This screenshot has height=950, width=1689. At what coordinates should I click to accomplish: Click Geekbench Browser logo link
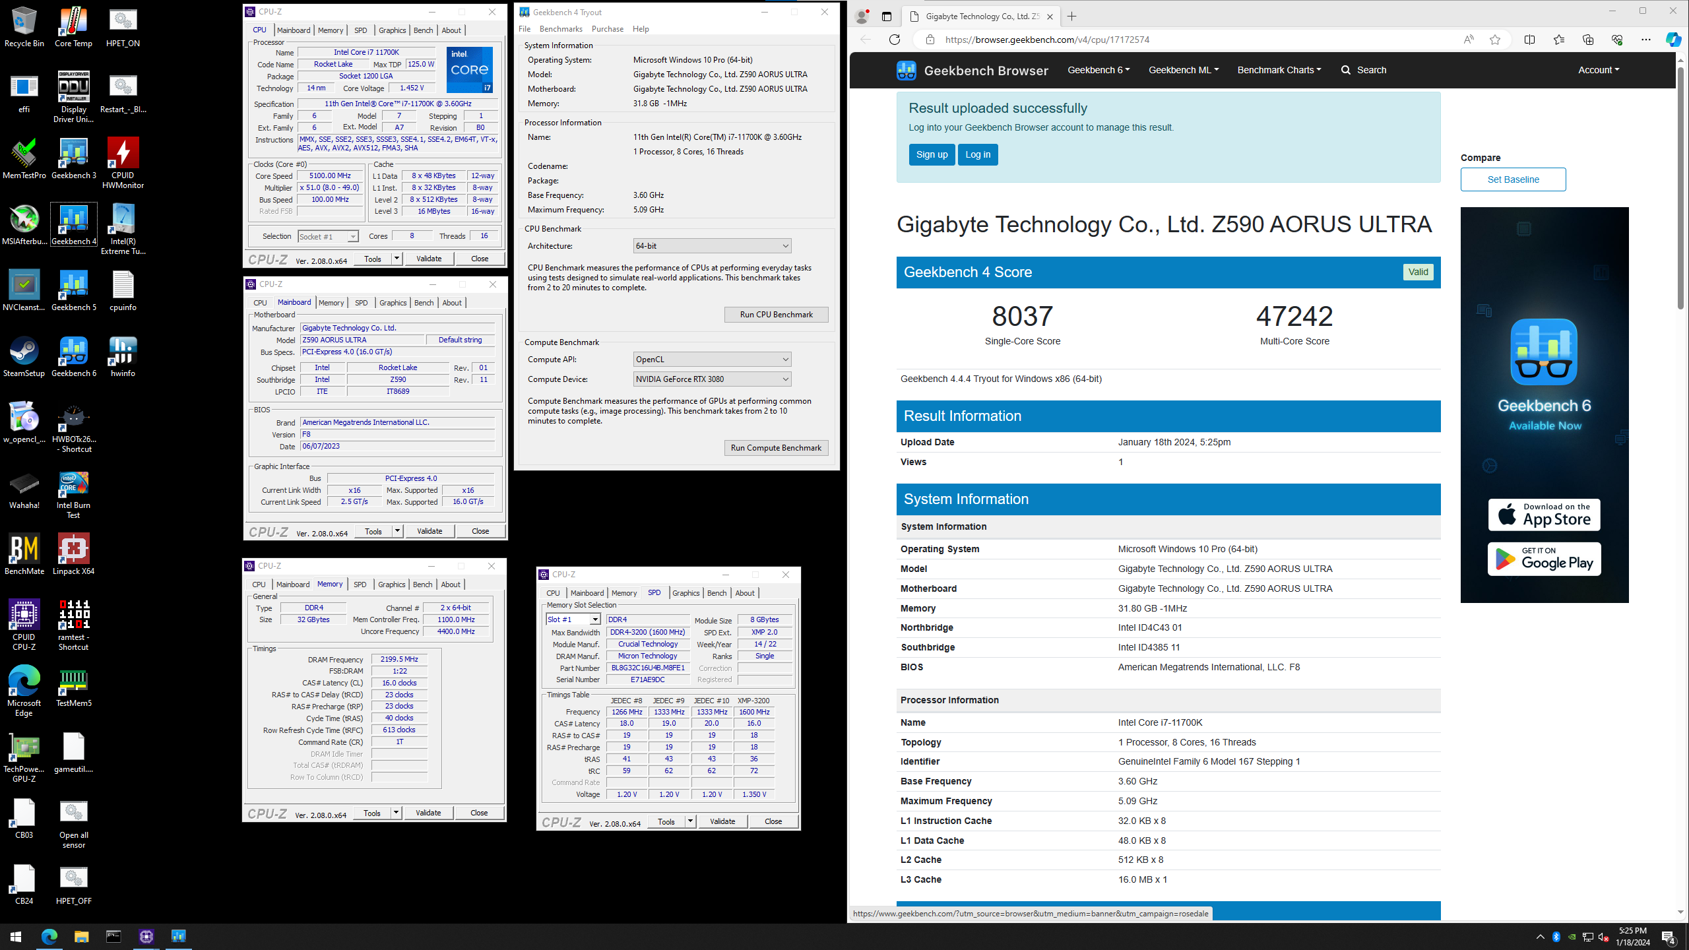(972, 70)
